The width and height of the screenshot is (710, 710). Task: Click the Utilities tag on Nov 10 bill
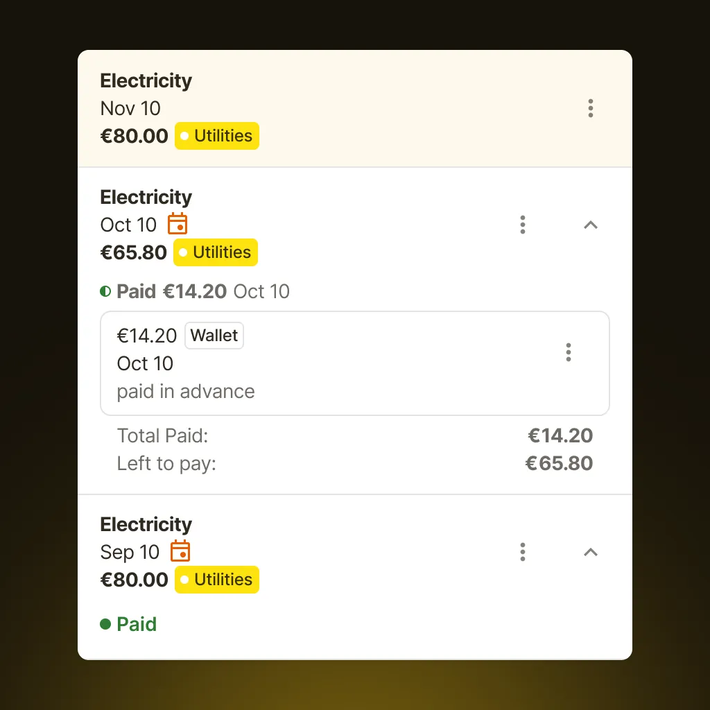coord(216,136)
